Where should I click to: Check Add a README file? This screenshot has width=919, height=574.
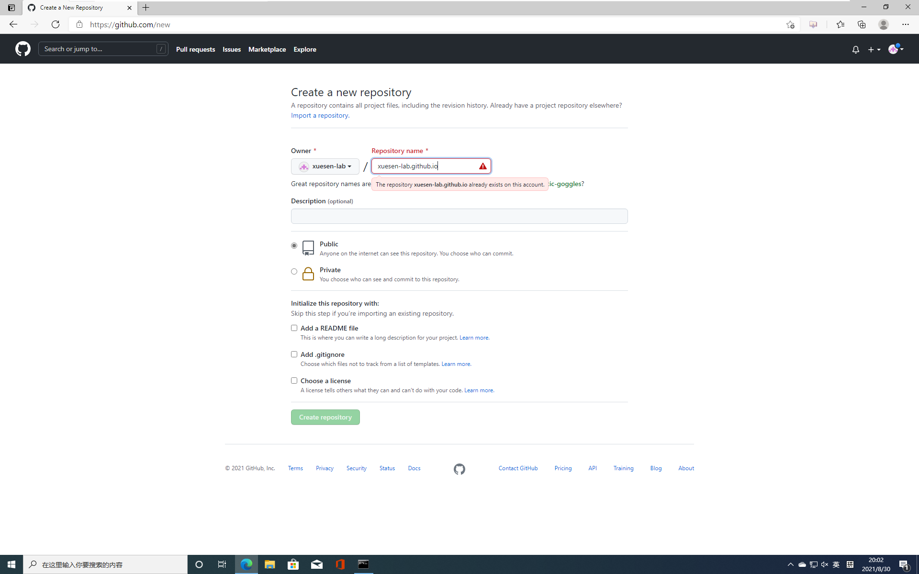coord(294,328)
